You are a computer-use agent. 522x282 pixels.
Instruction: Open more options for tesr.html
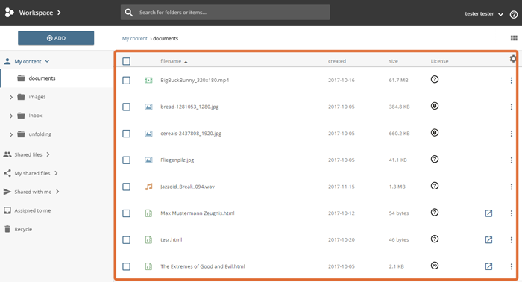[512, 239]
